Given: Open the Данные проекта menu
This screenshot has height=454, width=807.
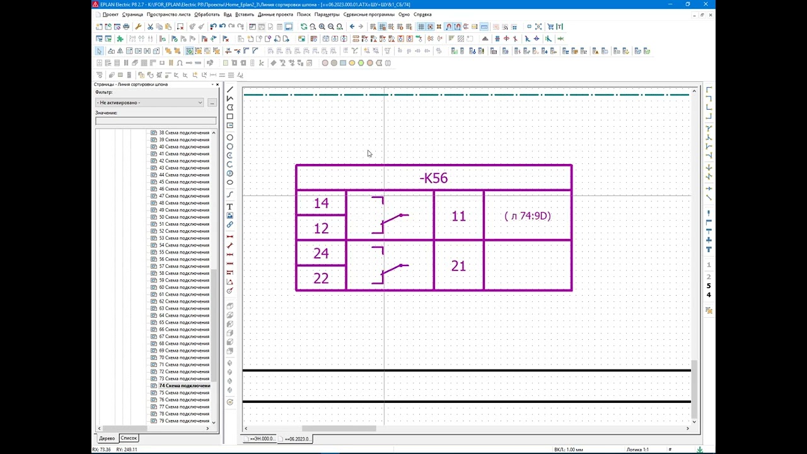Looking at the screenshot, I should click(276, 14).
